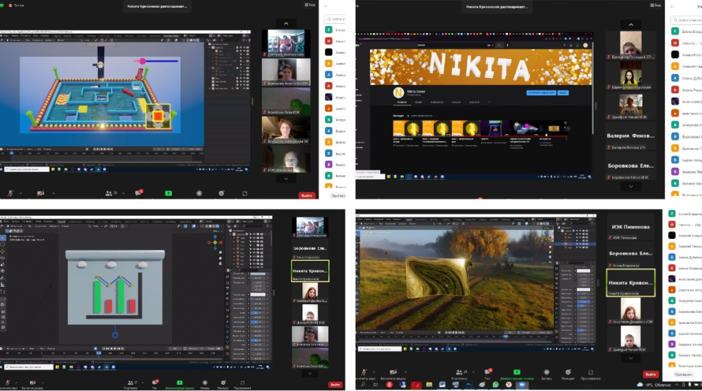
Task: Open WhatsApp icon in Windows taskbar
Action: pos(495,385)
